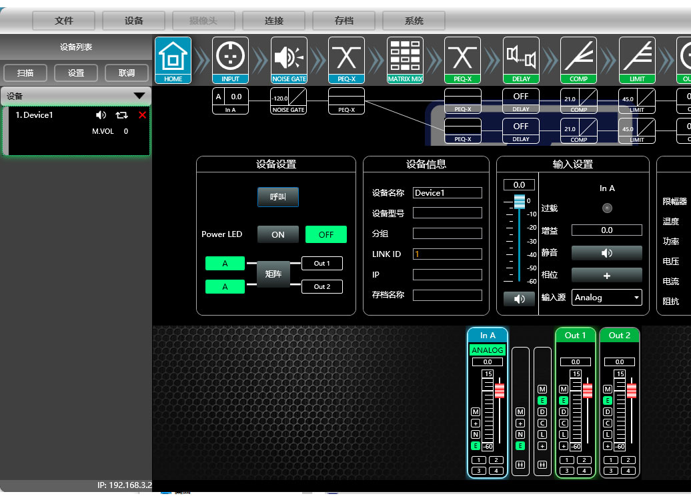Open the blue input PEQ-X module
The image size is (691, 502).
346,61
